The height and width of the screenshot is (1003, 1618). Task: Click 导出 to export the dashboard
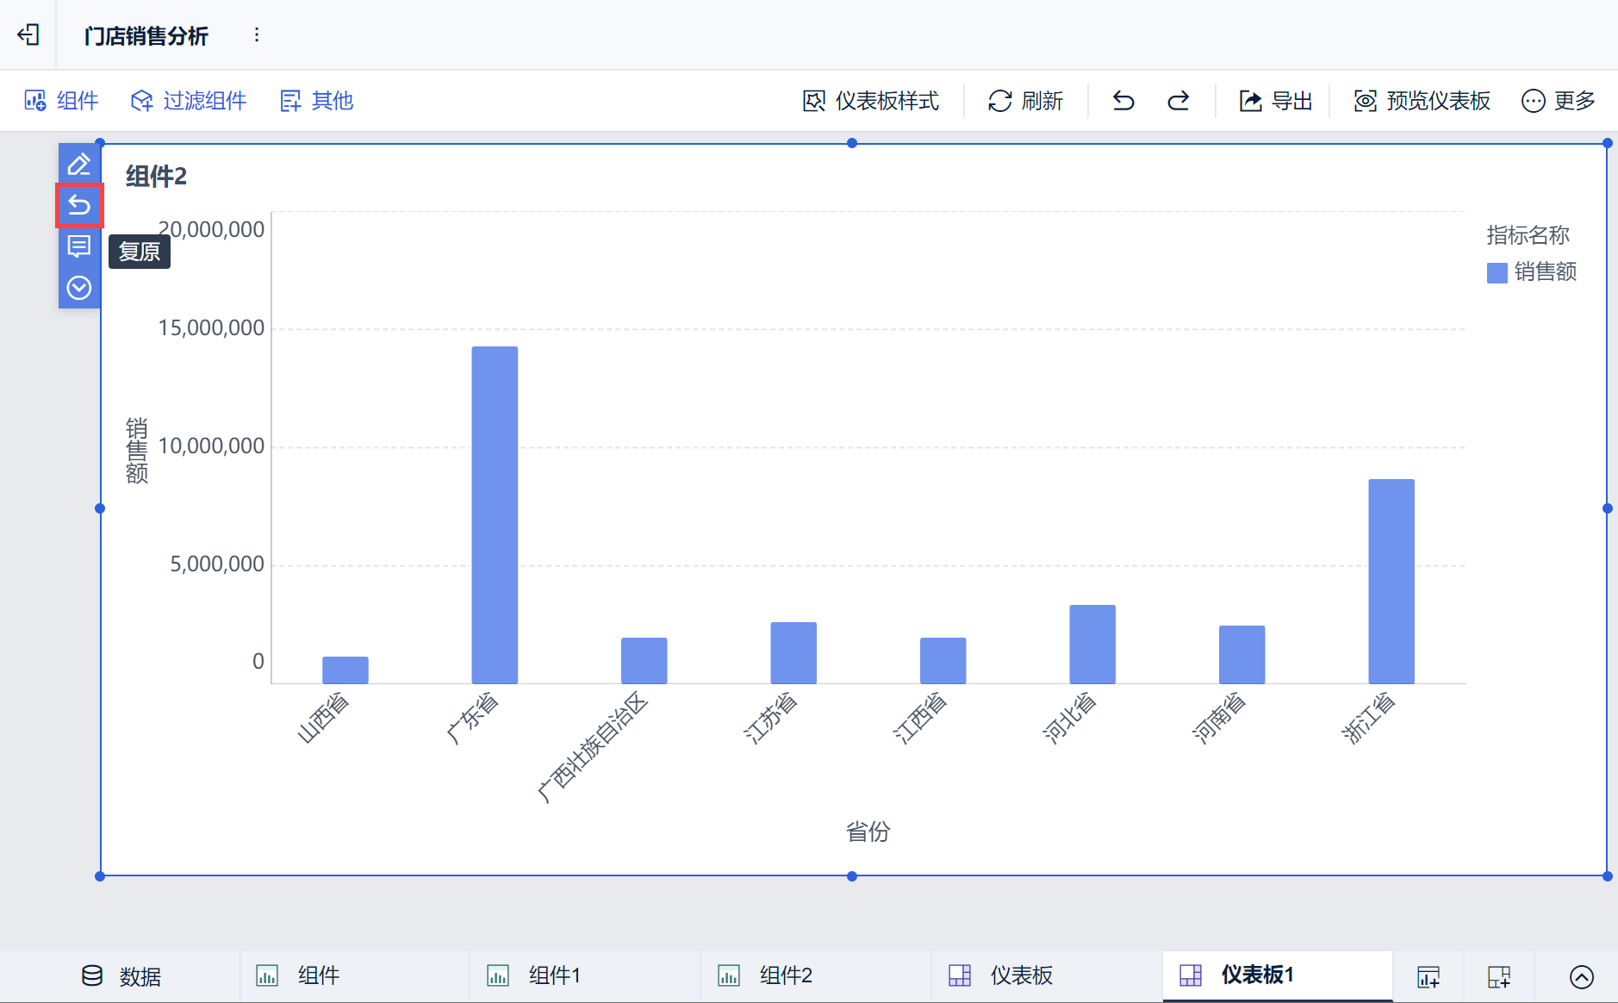click(1275, 101)
